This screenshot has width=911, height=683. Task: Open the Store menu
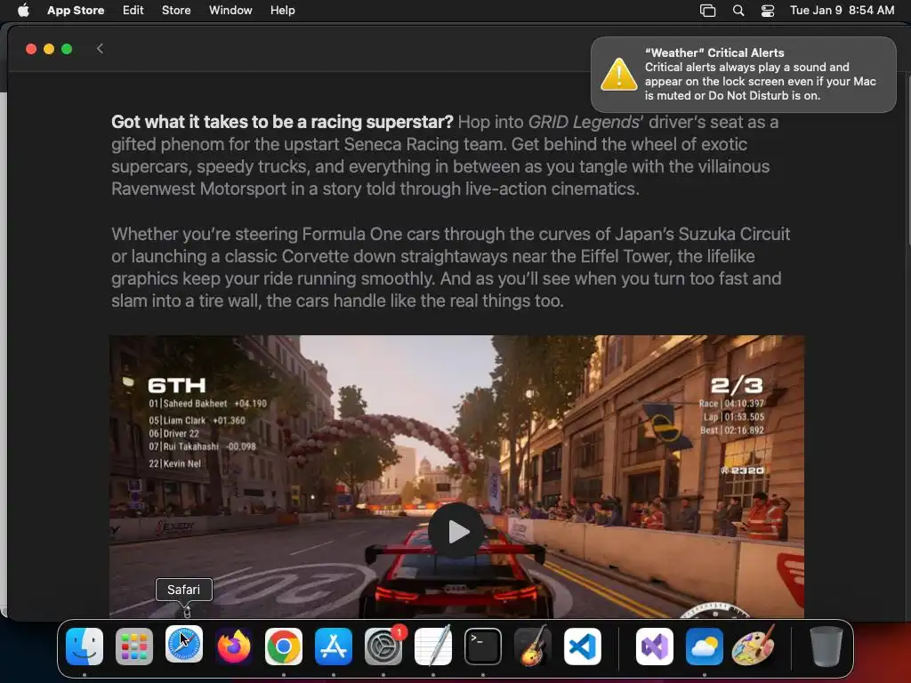pyautogui.click(x=176, y=10)
